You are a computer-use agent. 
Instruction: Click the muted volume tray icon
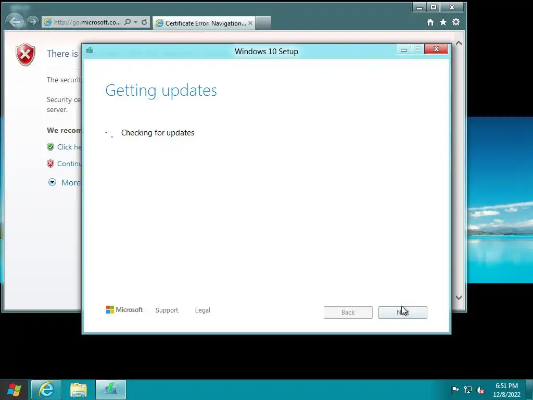[x=480, y=390]
